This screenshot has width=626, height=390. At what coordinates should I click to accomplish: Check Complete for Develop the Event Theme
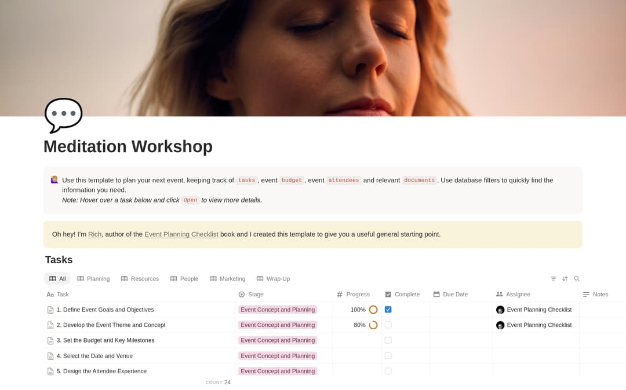tap(388, 325)
